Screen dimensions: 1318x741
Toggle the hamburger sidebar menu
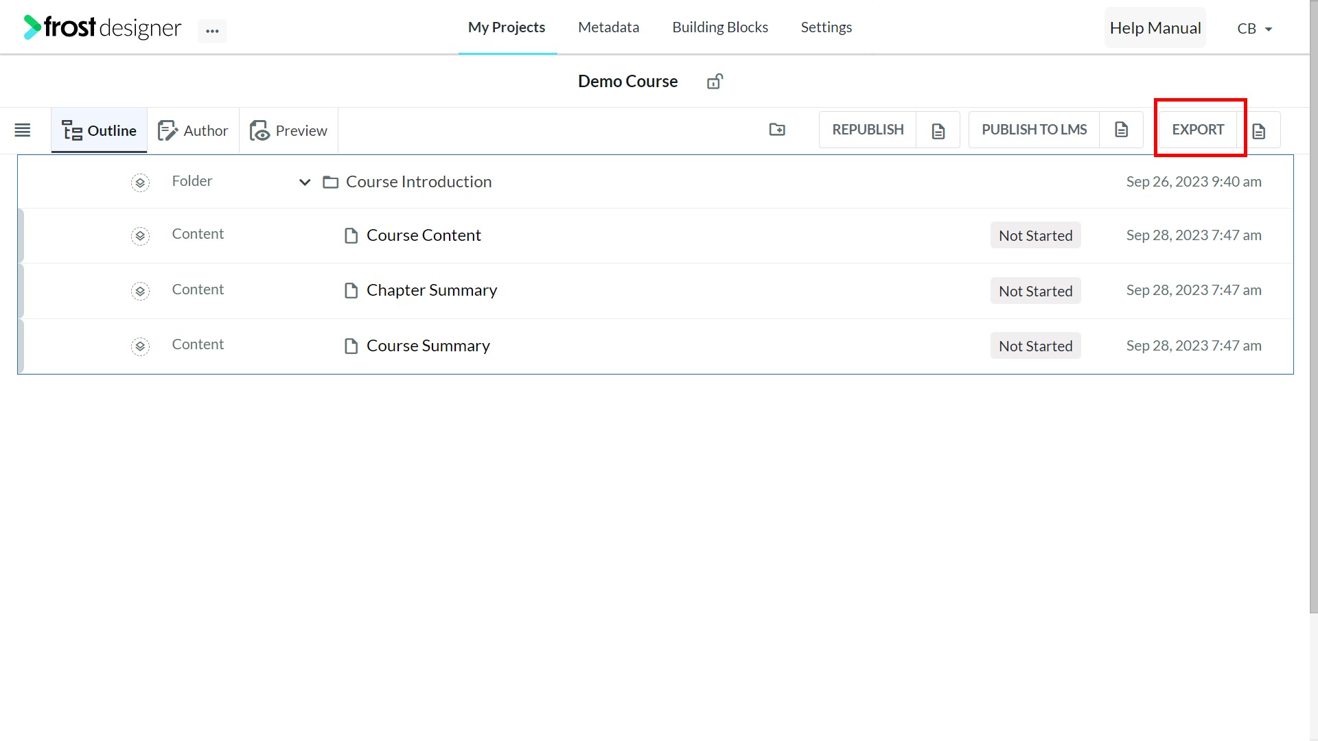(23, 130)
